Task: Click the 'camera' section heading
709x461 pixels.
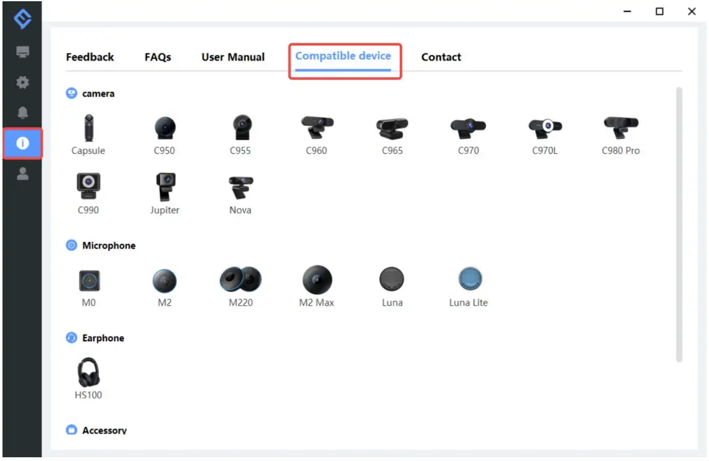Action: tap(98, 94)
